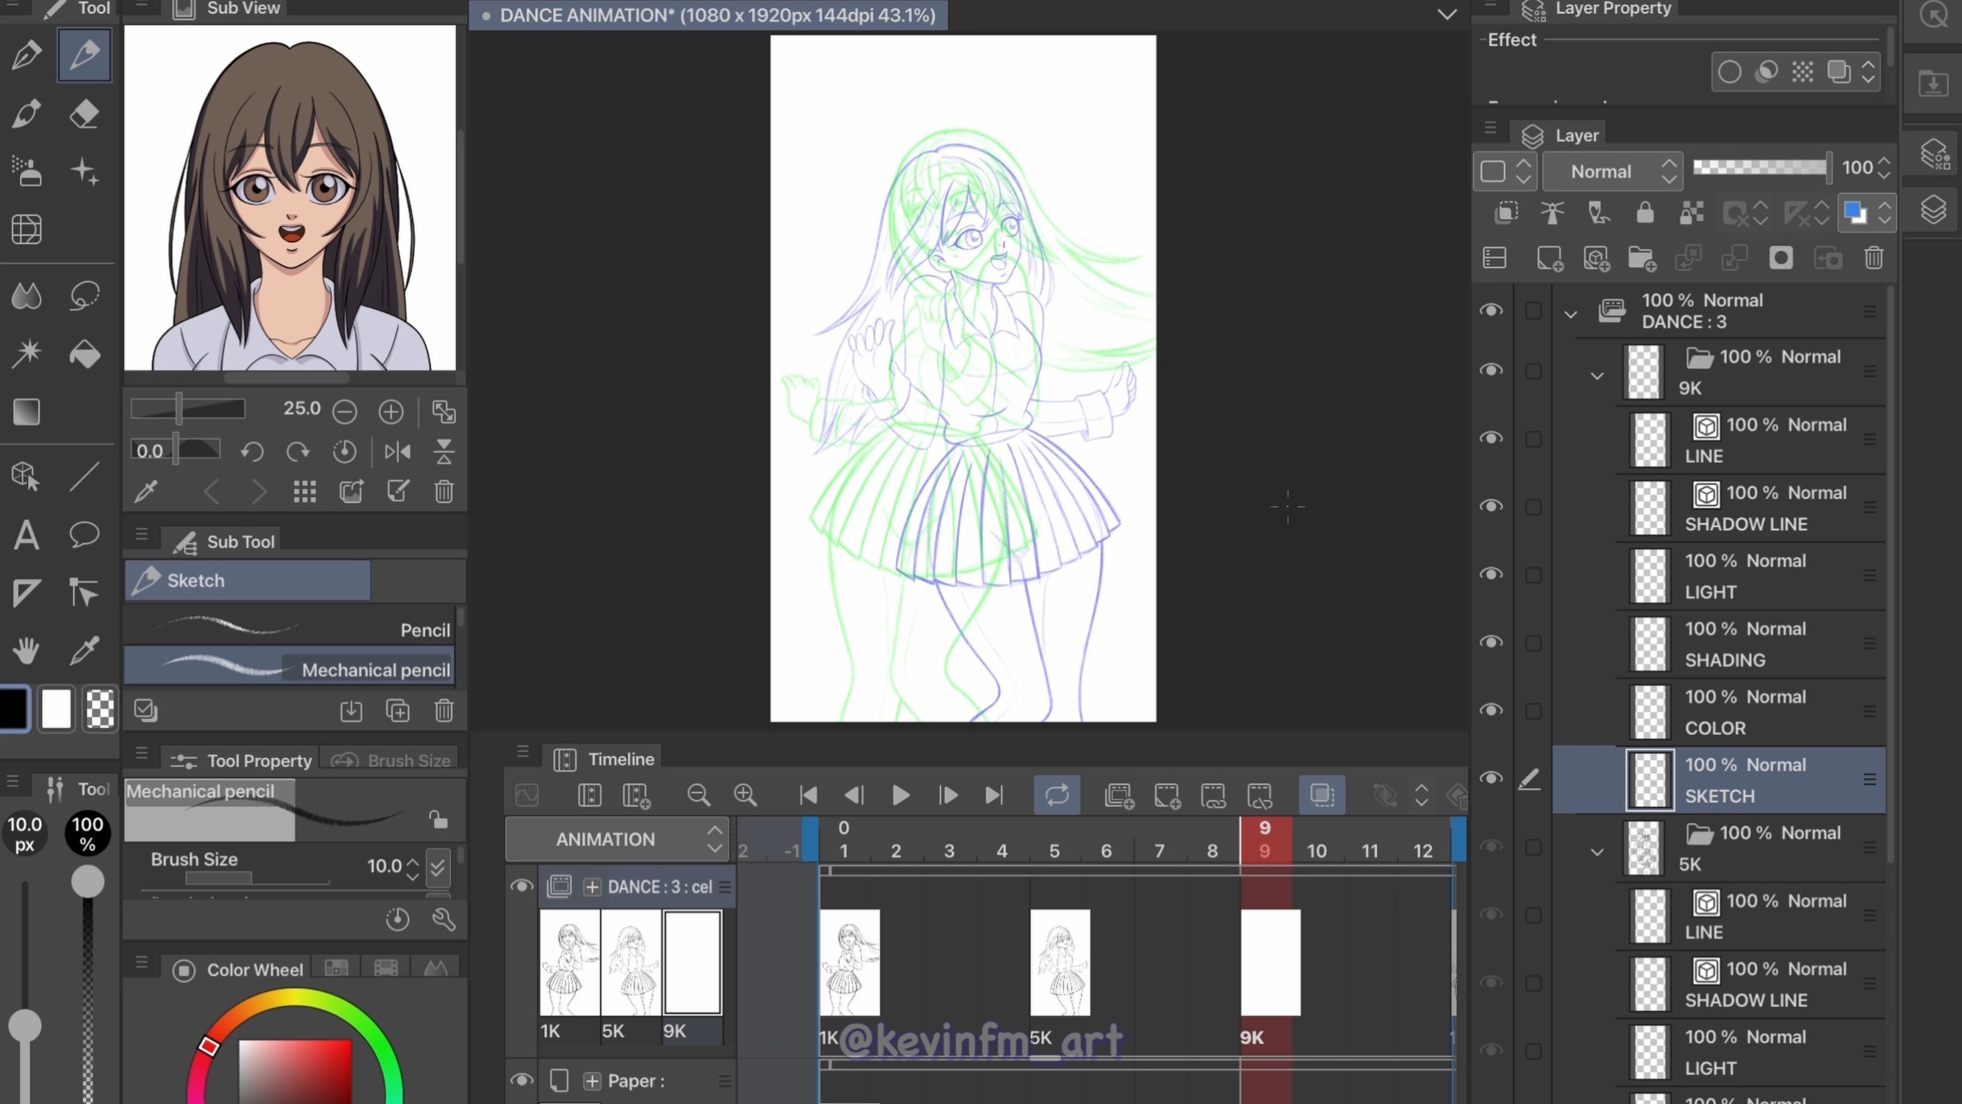The image size is (1962, 1104).
Task: Open the Normal blending mode dropdown
Action: (x=1612, y=171)
